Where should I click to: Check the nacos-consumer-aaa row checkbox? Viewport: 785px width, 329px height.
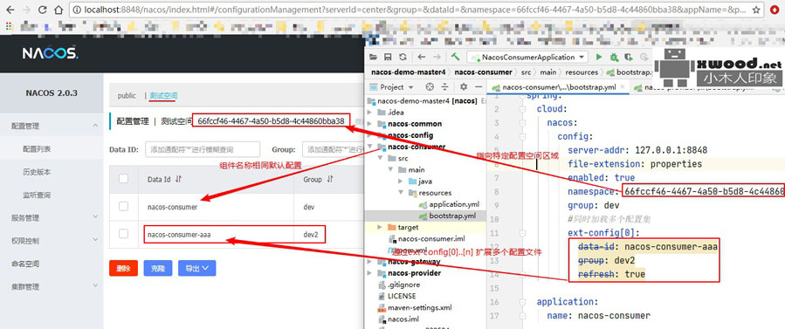point(124,234)
